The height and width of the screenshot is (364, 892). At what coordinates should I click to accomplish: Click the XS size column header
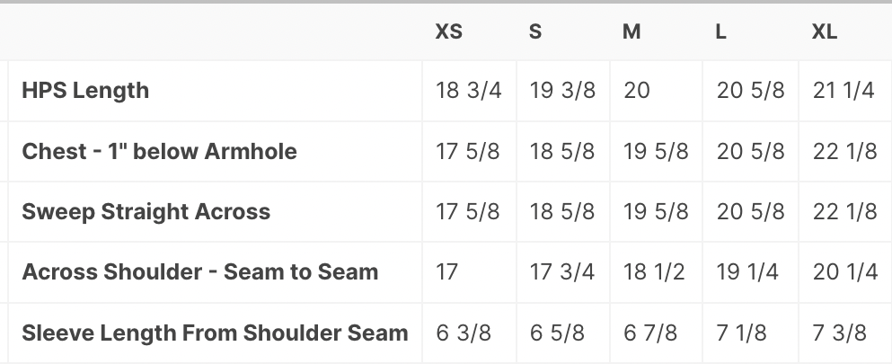click(449, 31)
